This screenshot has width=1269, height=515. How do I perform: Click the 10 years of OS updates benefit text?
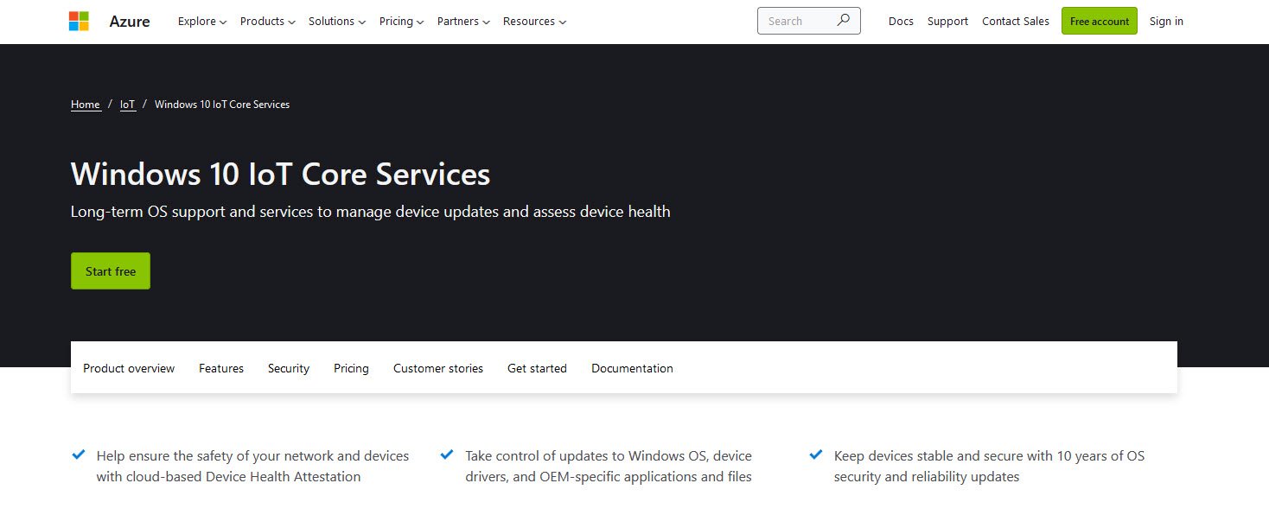tap(989, 467)
